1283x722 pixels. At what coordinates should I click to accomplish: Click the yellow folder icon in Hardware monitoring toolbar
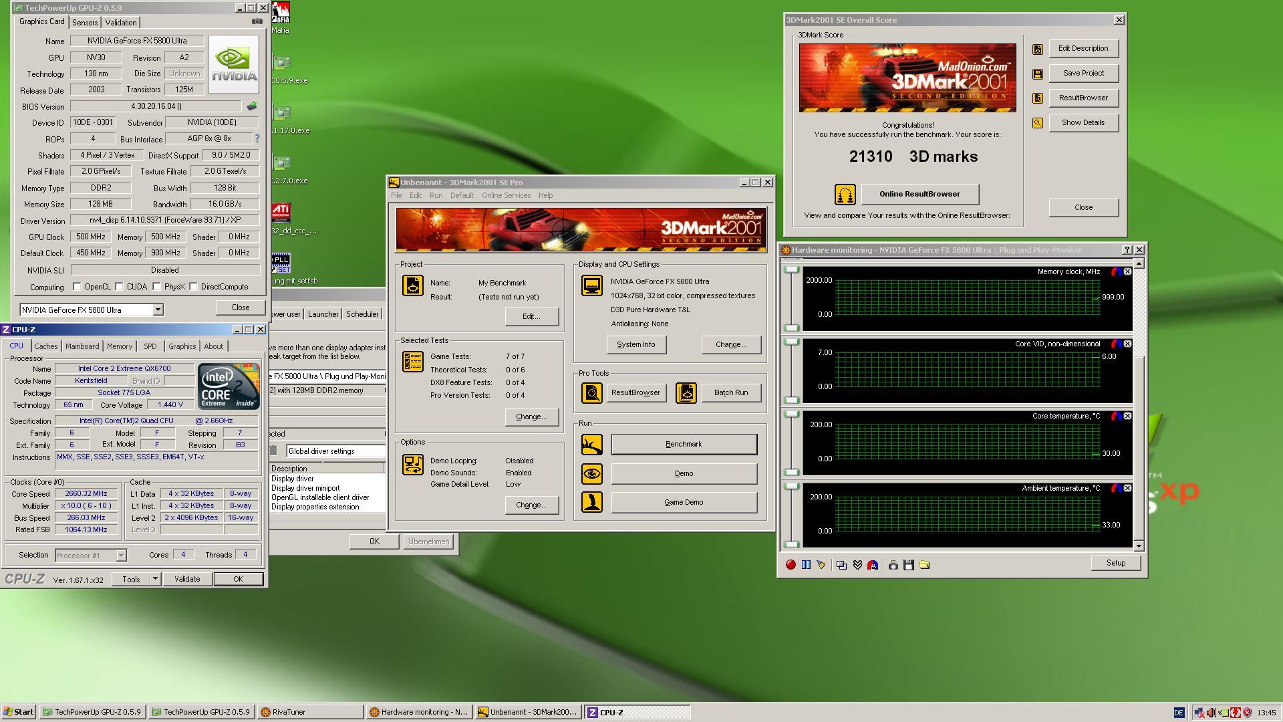924,565
